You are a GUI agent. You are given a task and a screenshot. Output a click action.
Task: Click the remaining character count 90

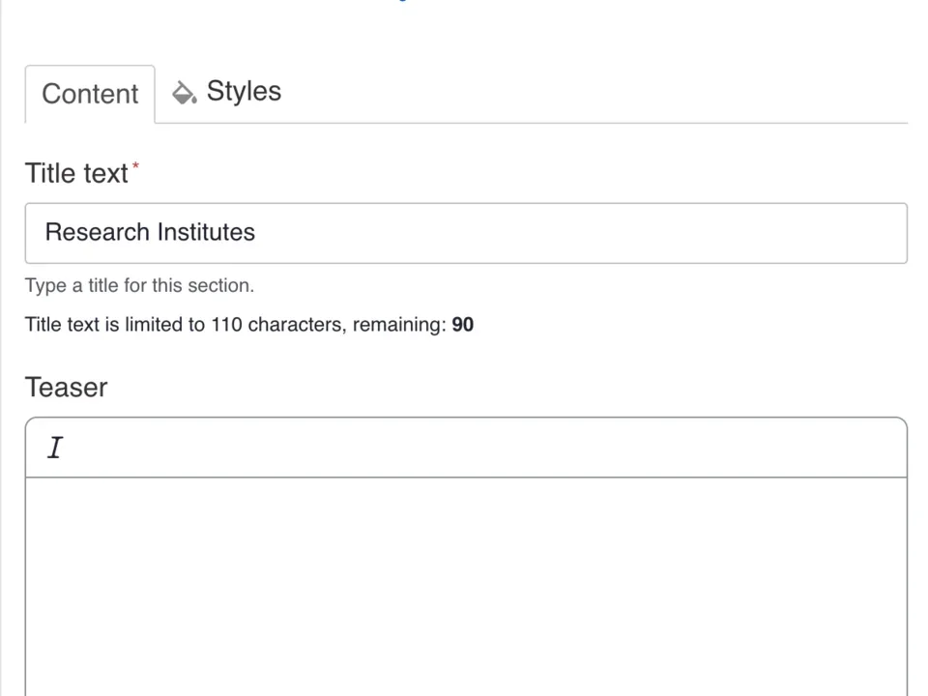tap(462, 324)
